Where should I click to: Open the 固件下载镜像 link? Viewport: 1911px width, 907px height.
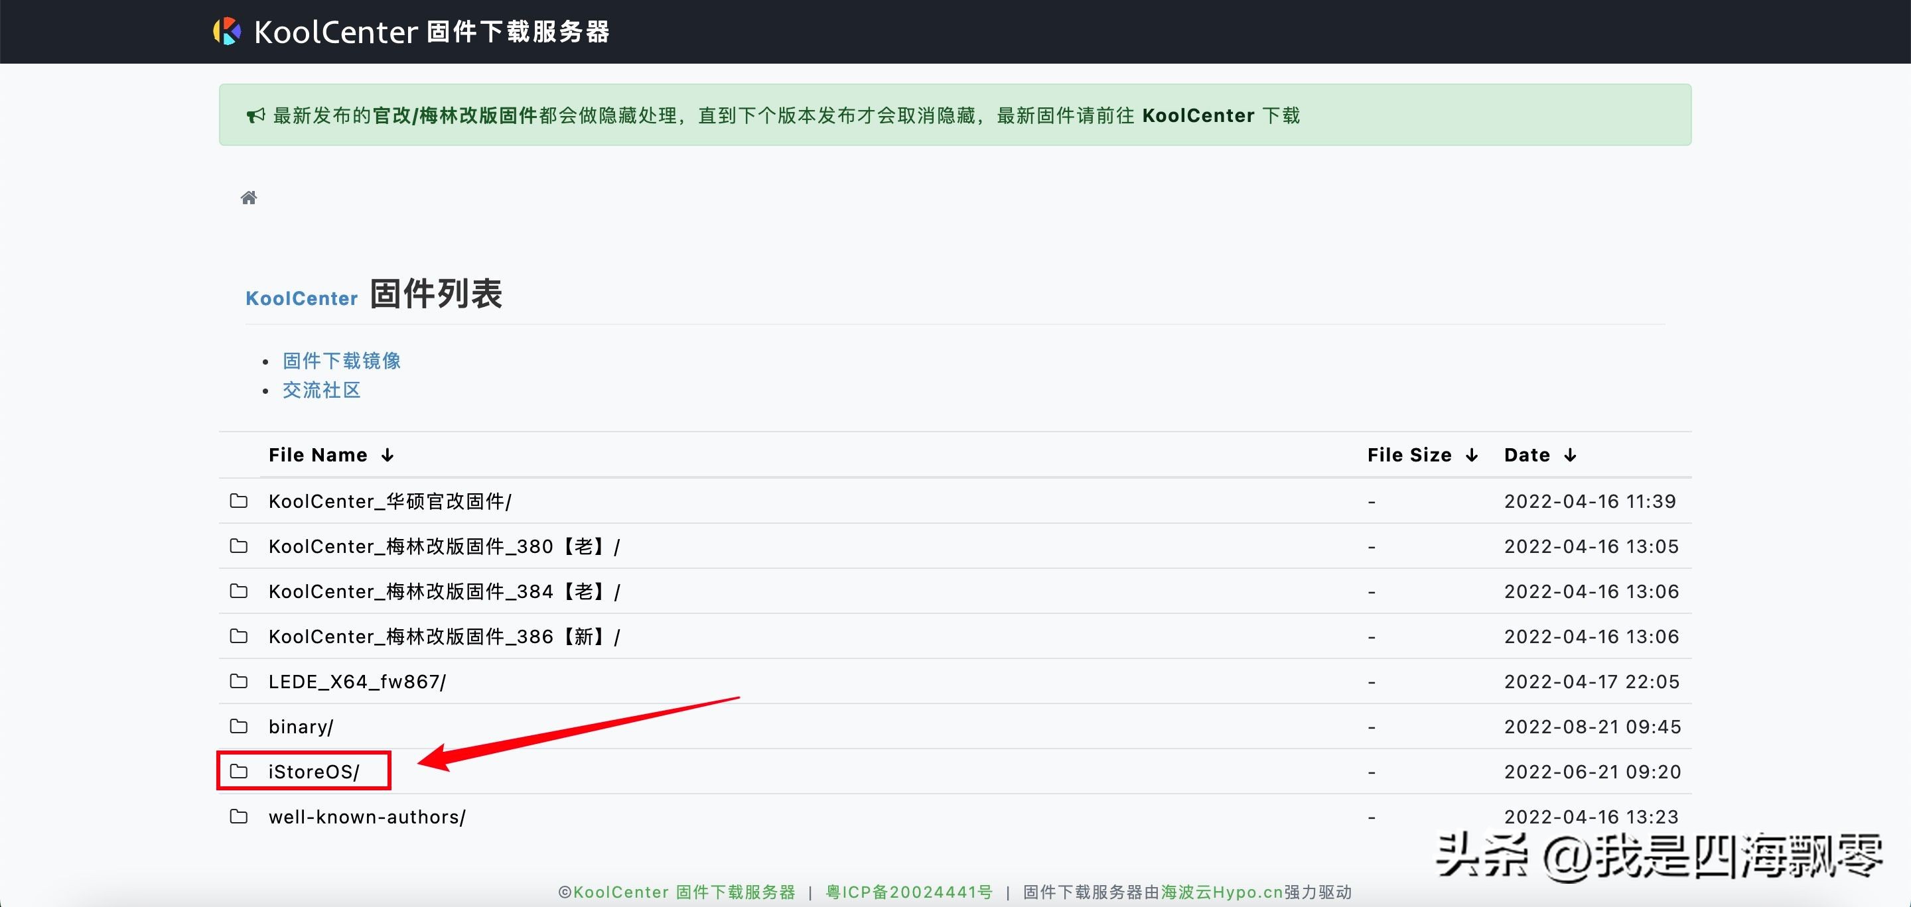[x=341, y=361]
